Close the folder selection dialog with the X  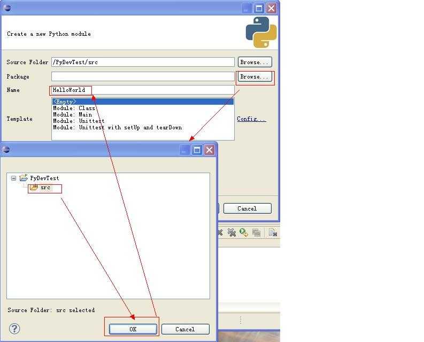coord(209,150)
